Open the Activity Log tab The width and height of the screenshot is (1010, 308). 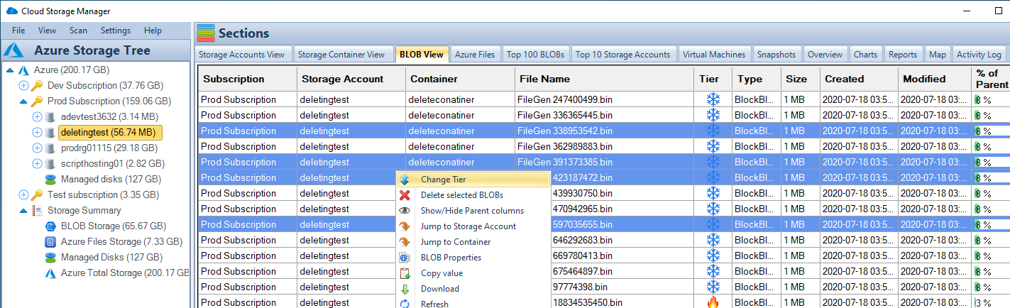point(979,55)
